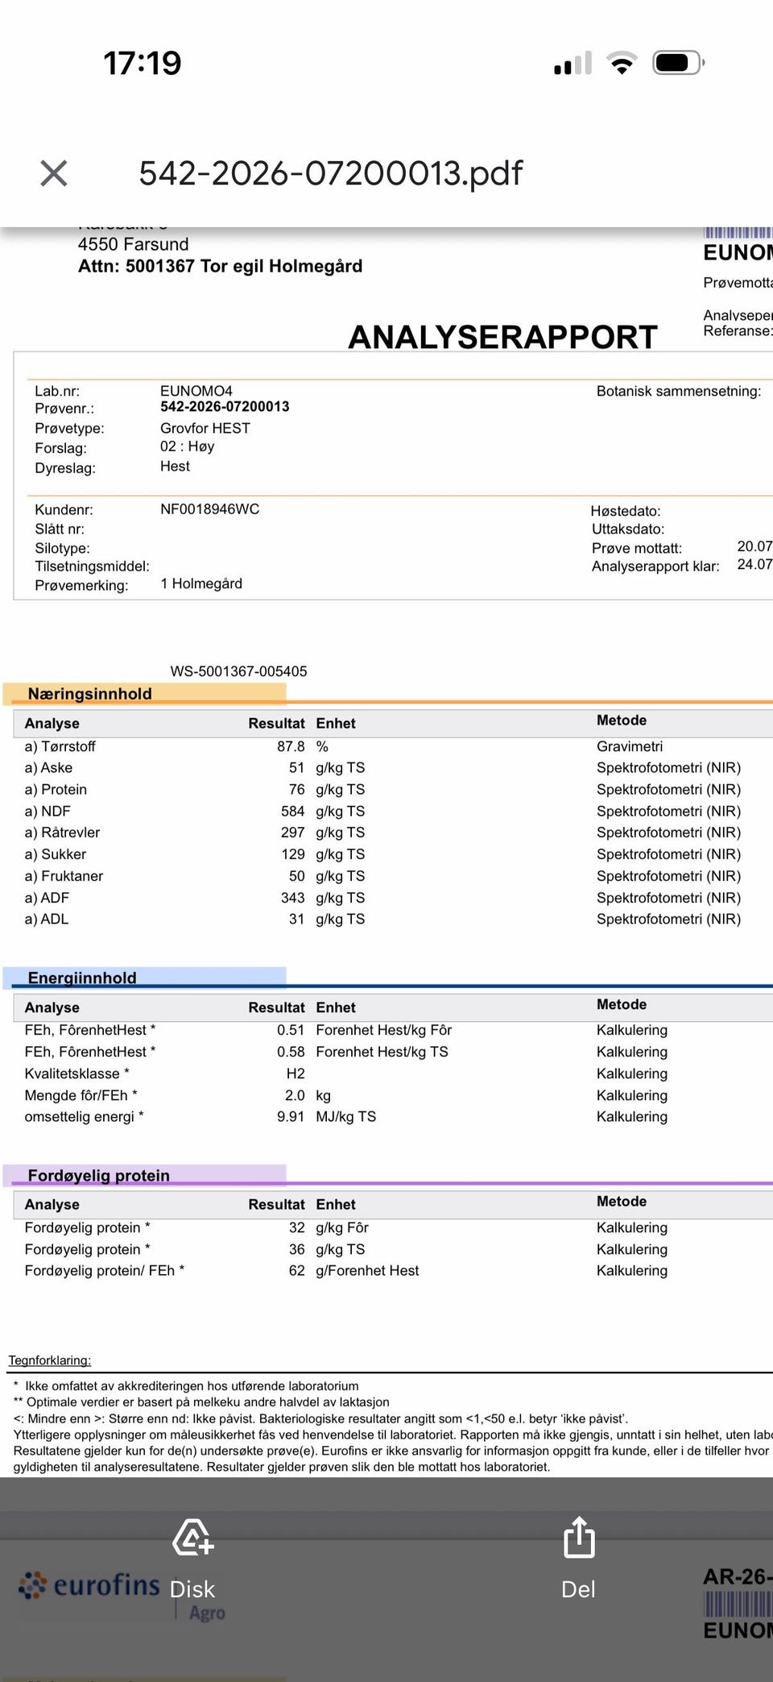Tap the ANALYSERAPPORT heading
The height and width of the screenshot is (1682, 773).
[502, 337]
